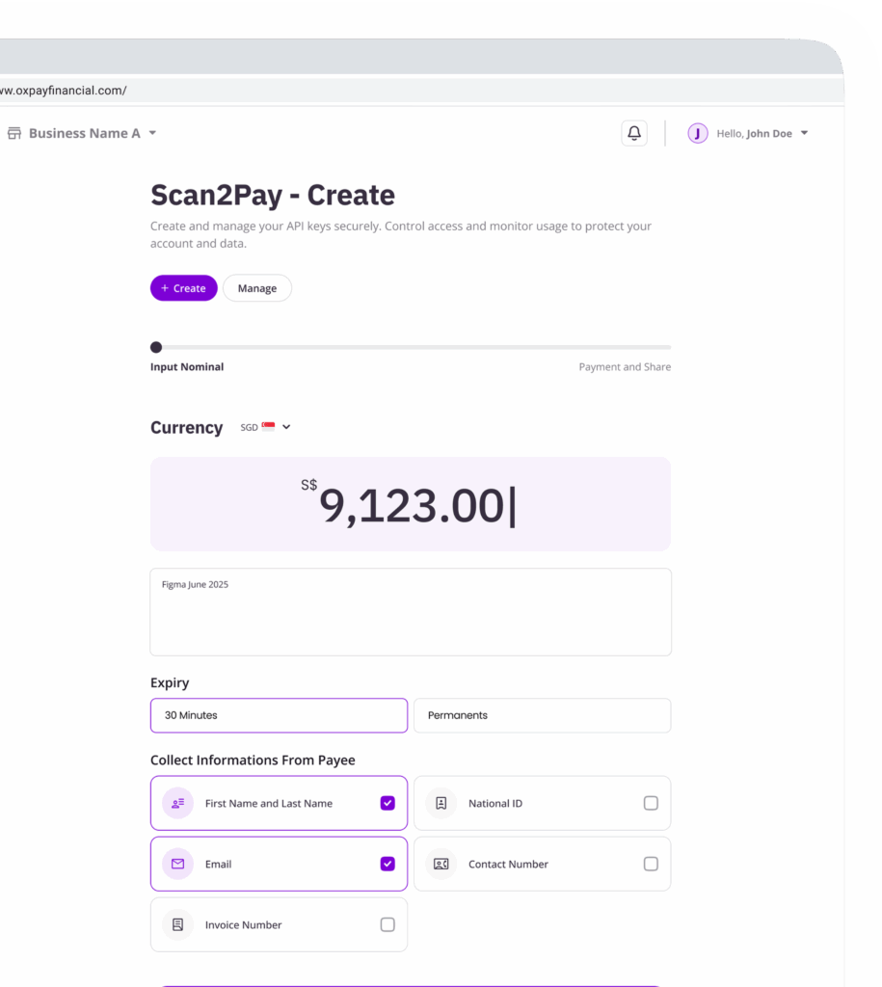Click the Input Nominal progress step marker
The height and width of the screenshot is (987, 882).
pyautogui.click(x=156, y=347)
